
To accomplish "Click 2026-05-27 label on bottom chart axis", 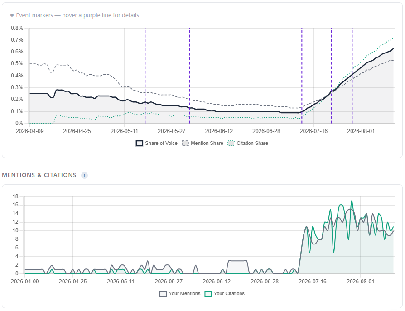I will (169, 281).
